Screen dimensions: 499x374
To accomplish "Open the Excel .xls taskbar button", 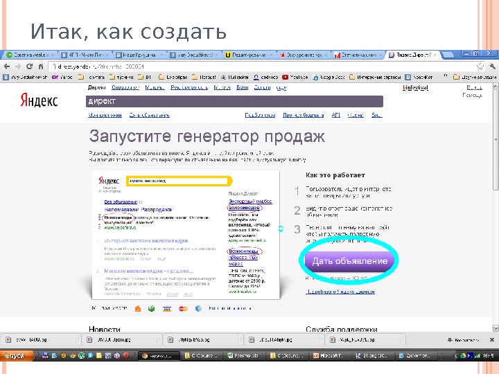I will tap(245, 356).
